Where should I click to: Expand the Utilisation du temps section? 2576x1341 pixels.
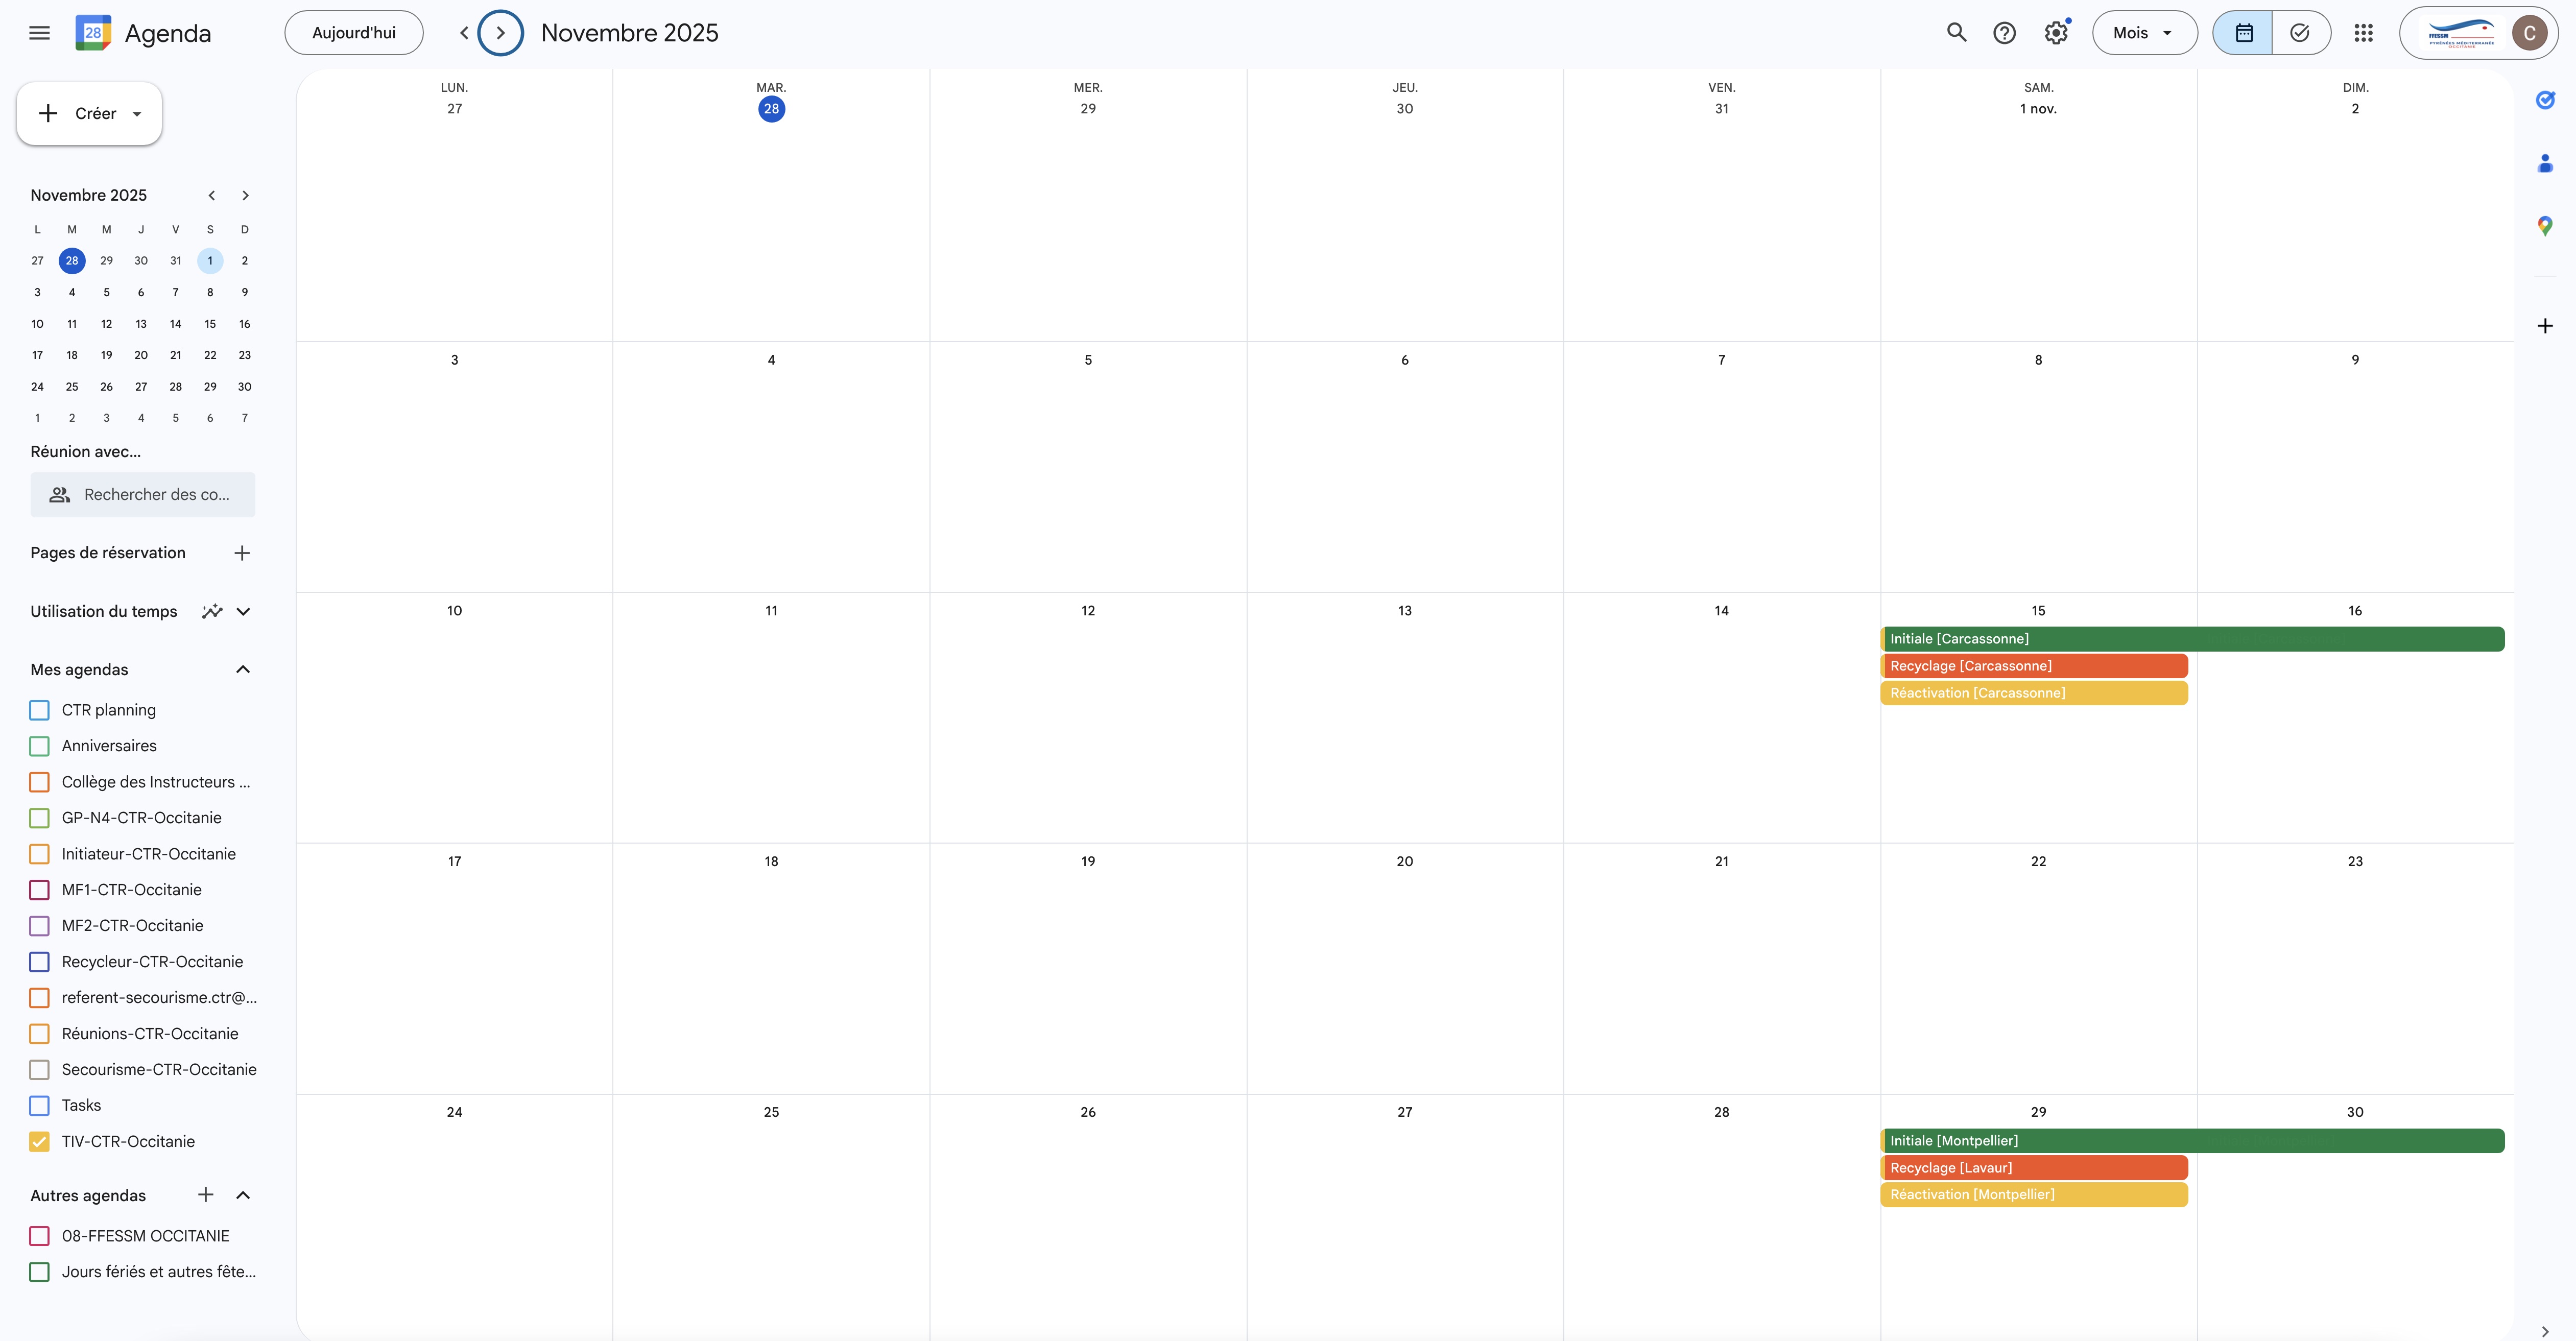click(242, 611)
